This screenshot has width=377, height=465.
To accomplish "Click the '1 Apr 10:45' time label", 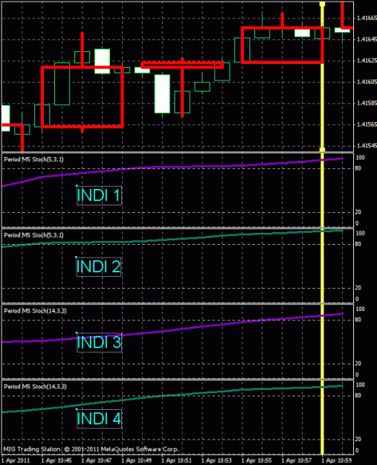I will (57, 461).
